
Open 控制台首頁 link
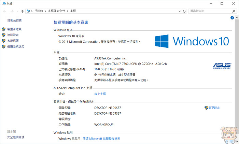pos(14,20)
